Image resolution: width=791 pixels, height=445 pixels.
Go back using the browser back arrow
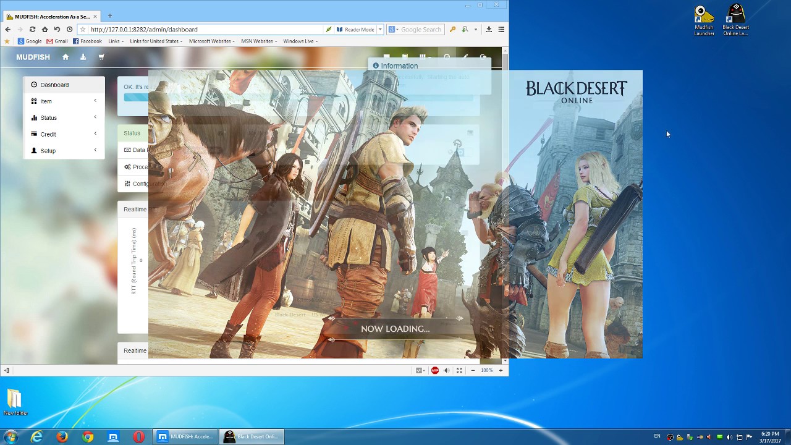7,29
